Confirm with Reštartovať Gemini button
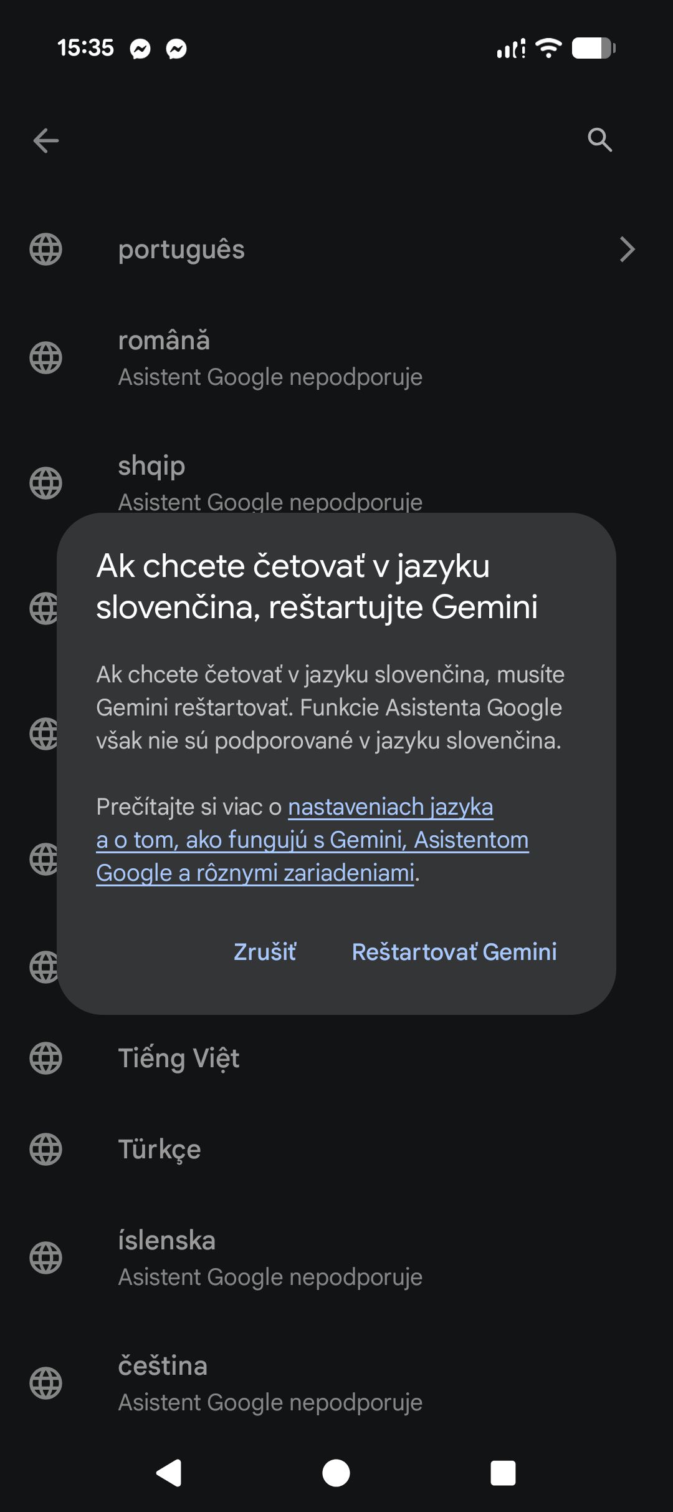This screenshot has height=1512, width=673. [x=454, y=952]
